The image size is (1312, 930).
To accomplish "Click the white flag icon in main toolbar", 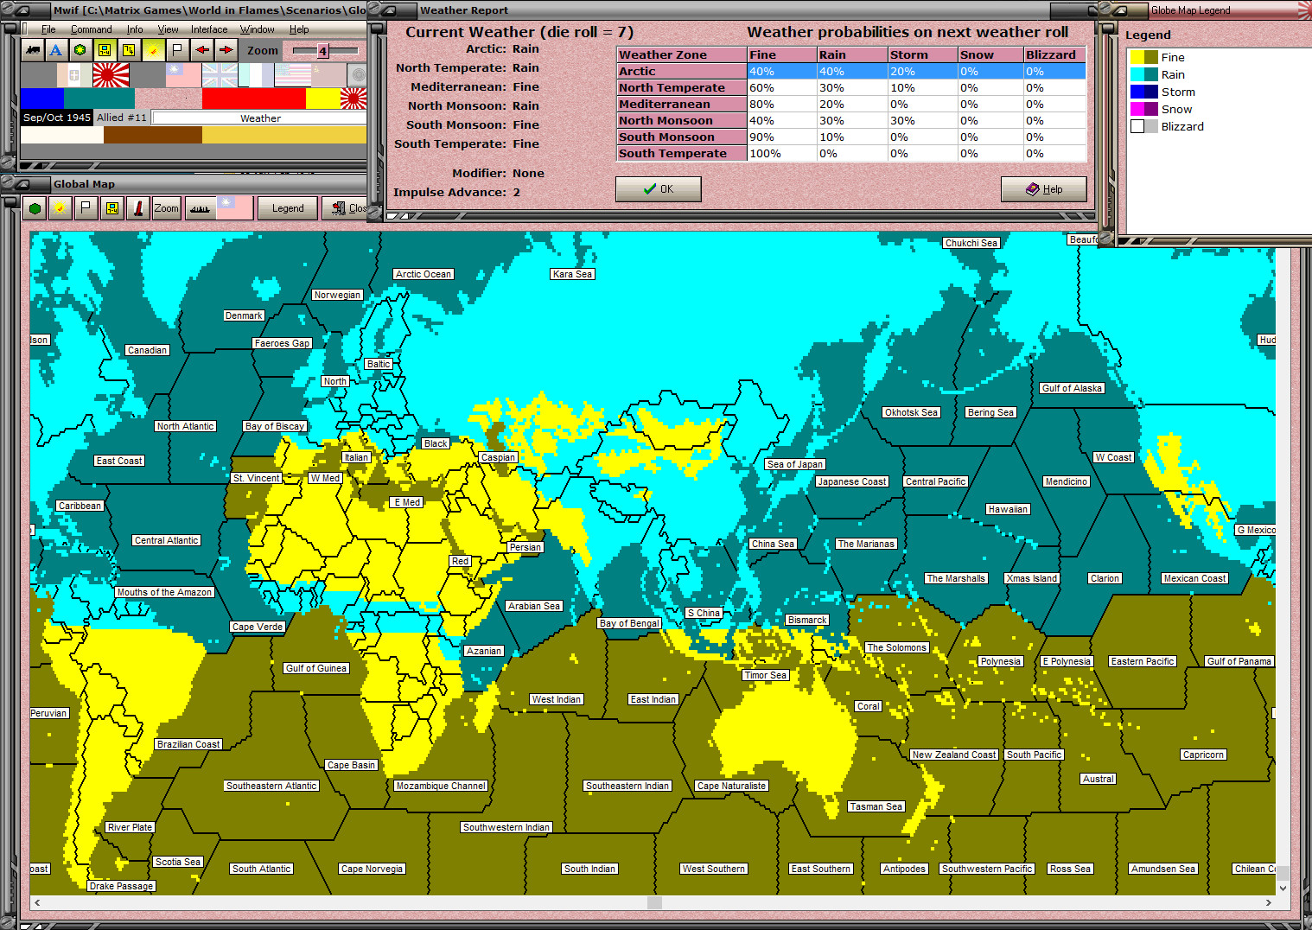I will coord(177,50).
